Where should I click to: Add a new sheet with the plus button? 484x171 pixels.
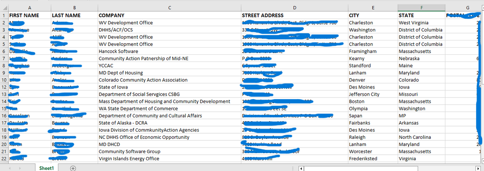coord(73,168)
